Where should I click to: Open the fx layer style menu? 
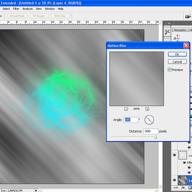click(183, 188)
